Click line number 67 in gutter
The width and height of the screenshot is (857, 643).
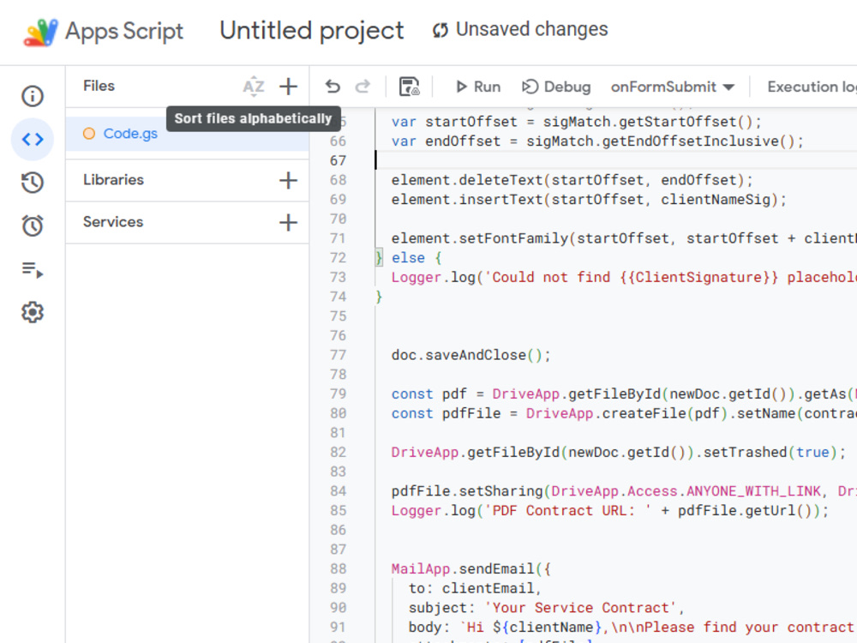[x=338, y=161]
